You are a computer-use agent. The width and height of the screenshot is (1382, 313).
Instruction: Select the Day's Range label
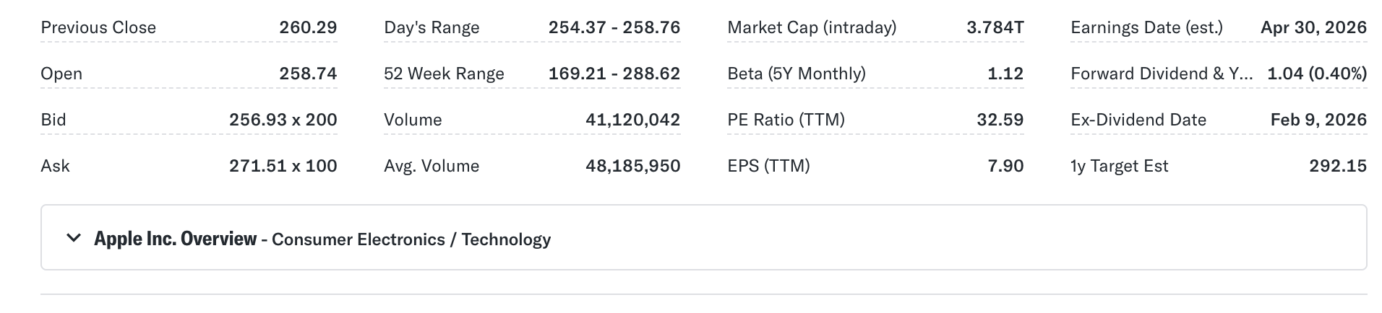(432, 27)
